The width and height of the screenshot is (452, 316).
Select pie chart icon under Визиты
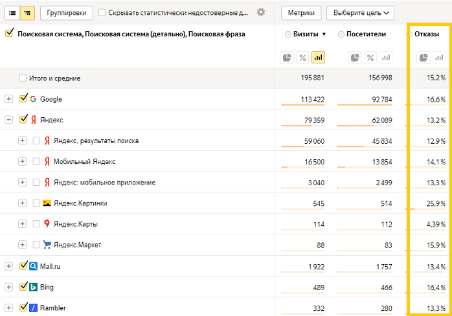point(287,58)
